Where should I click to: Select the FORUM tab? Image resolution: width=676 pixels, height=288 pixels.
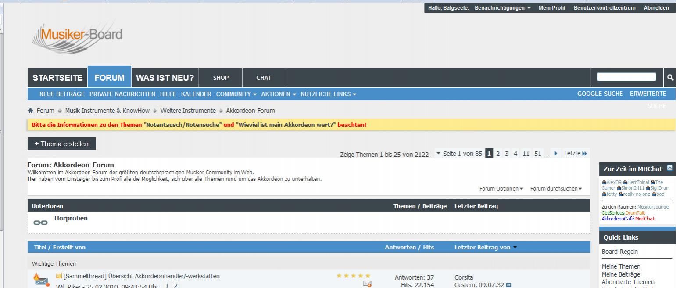pos(109,78)
